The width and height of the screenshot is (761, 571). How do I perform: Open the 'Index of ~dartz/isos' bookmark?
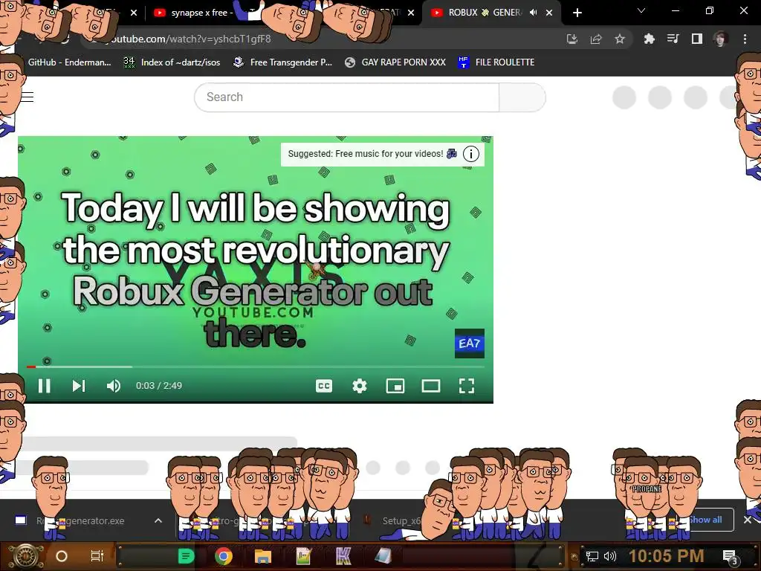[x=172, y=62]
